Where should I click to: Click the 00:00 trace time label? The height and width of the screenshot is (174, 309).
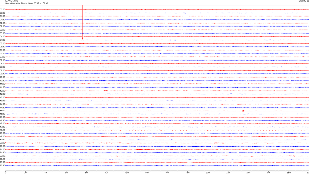click(2, 9)
